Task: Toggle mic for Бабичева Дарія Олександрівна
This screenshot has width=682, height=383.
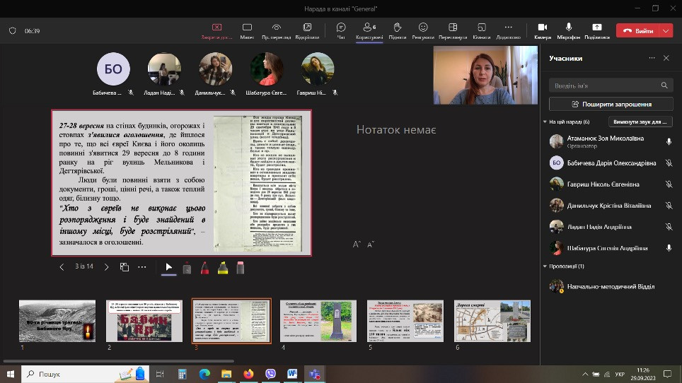Action: pos(669,163)
